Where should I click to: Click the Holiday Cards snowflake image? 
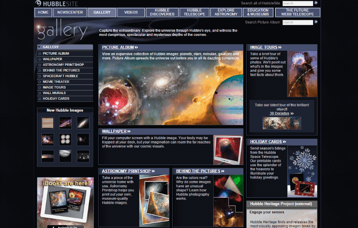[302, 171]
